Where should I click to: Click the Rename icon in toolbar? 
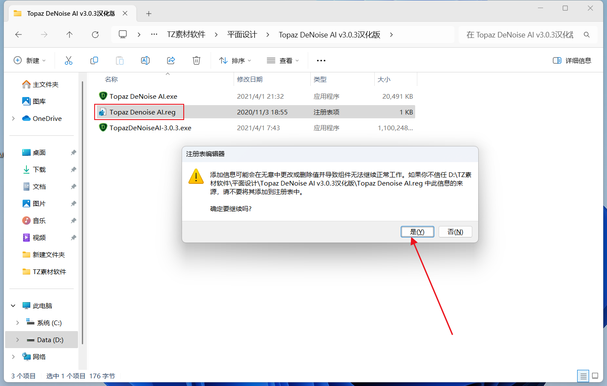pos(145,60)
